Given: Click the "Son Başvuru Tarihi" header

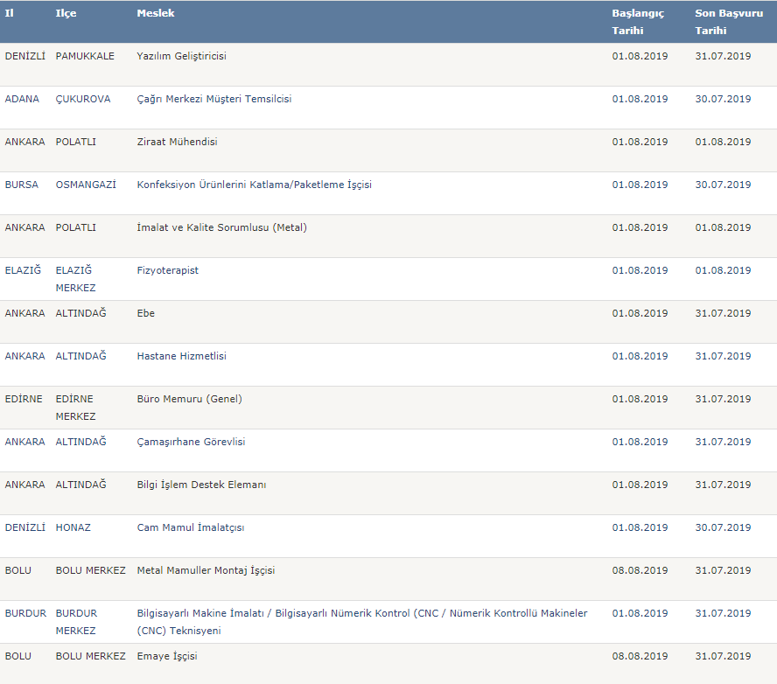Looking at the screenshot, I should click(723, 22).
